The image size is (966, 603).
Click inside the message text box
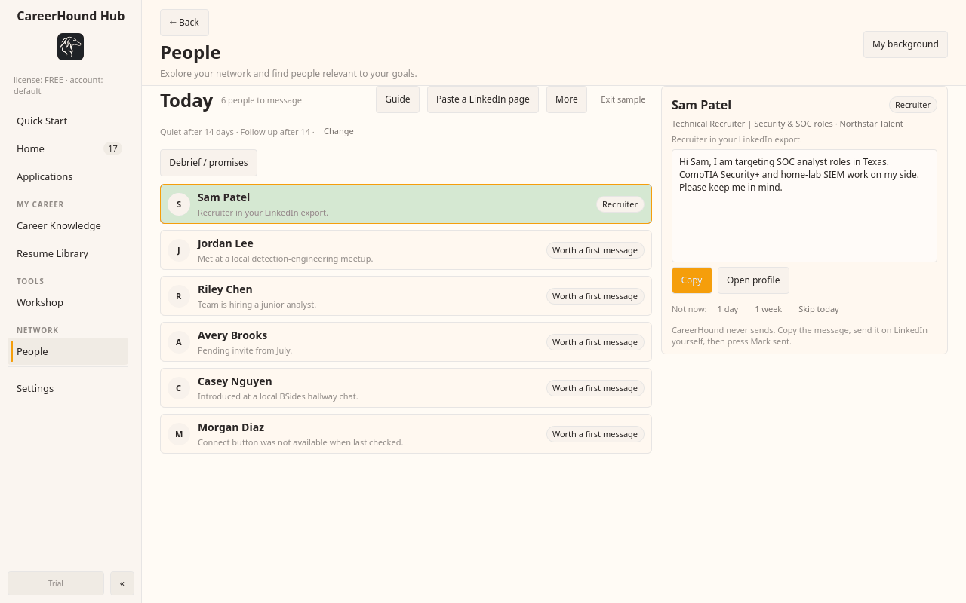pyautogui.click(x=804, y=206)
